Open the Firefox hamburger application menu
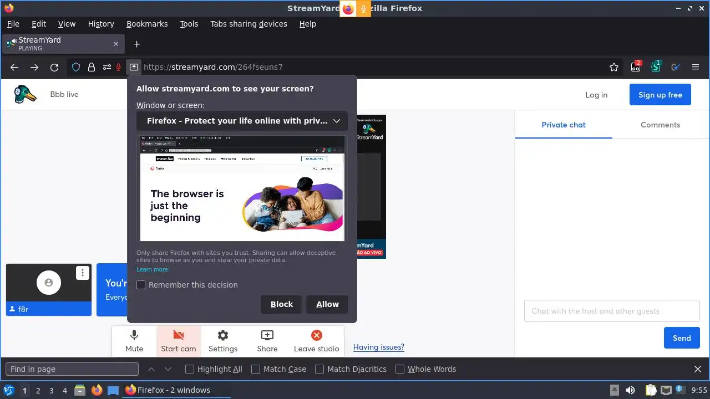Image resolution: width=710 pixels, height=399 pixels. (696, 67)
